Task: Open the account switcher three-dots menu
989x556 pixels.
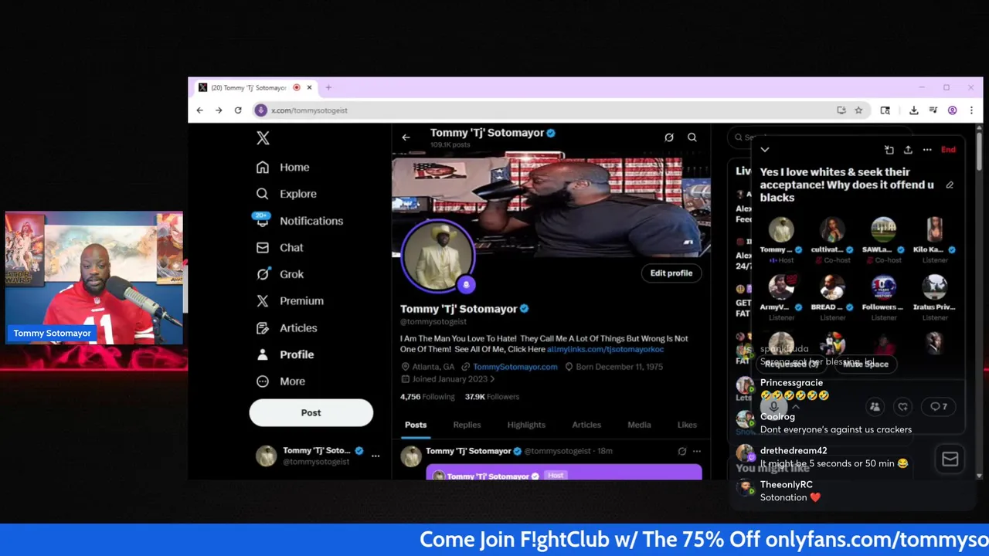Action: [x=376, y=456]
